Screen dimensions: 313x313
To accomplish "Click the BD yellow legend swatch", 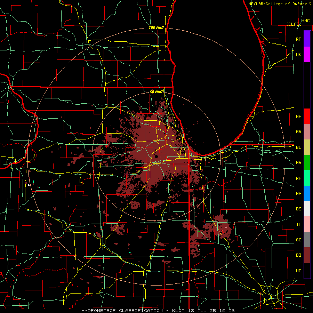I will point(307,147).
